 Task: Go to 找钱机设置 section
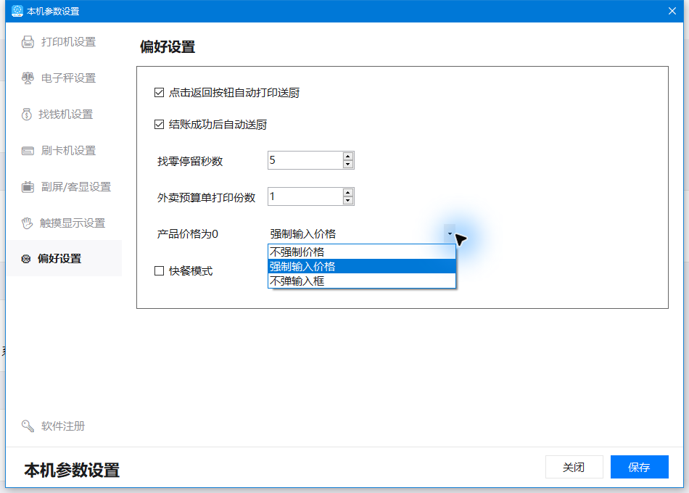click(64, 115)
